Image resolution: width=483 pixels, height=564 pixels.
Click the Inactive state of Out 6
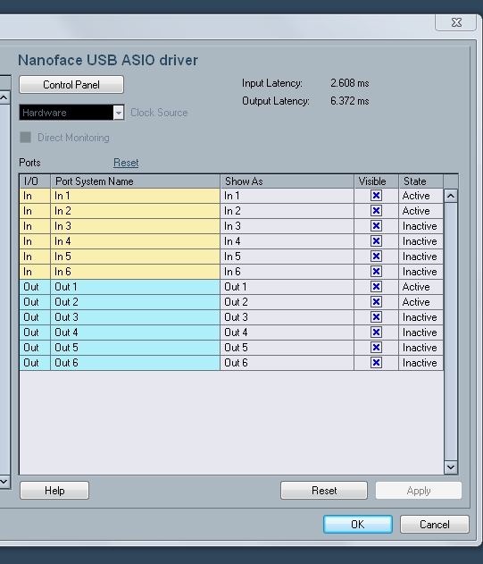point(420,363)
